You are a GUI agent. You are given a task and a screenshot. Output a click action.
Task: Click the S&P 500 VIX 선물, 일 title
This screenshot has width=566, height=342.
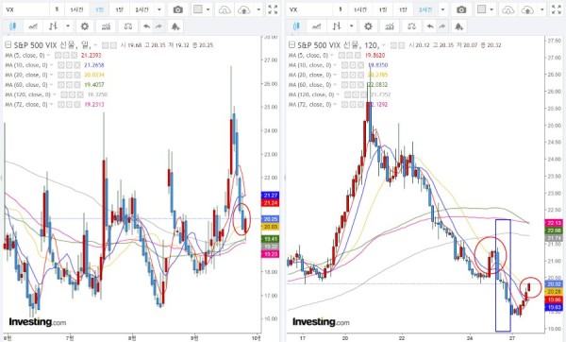click(52, 44)
